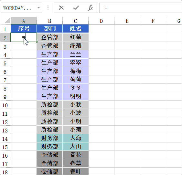Screen dimensions: 182x175
Task: Select row 2 header
Action: 5,38
